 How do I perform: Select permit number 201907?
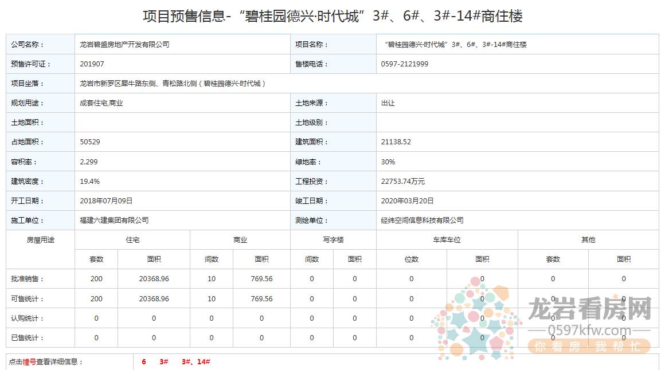[92, 64]
